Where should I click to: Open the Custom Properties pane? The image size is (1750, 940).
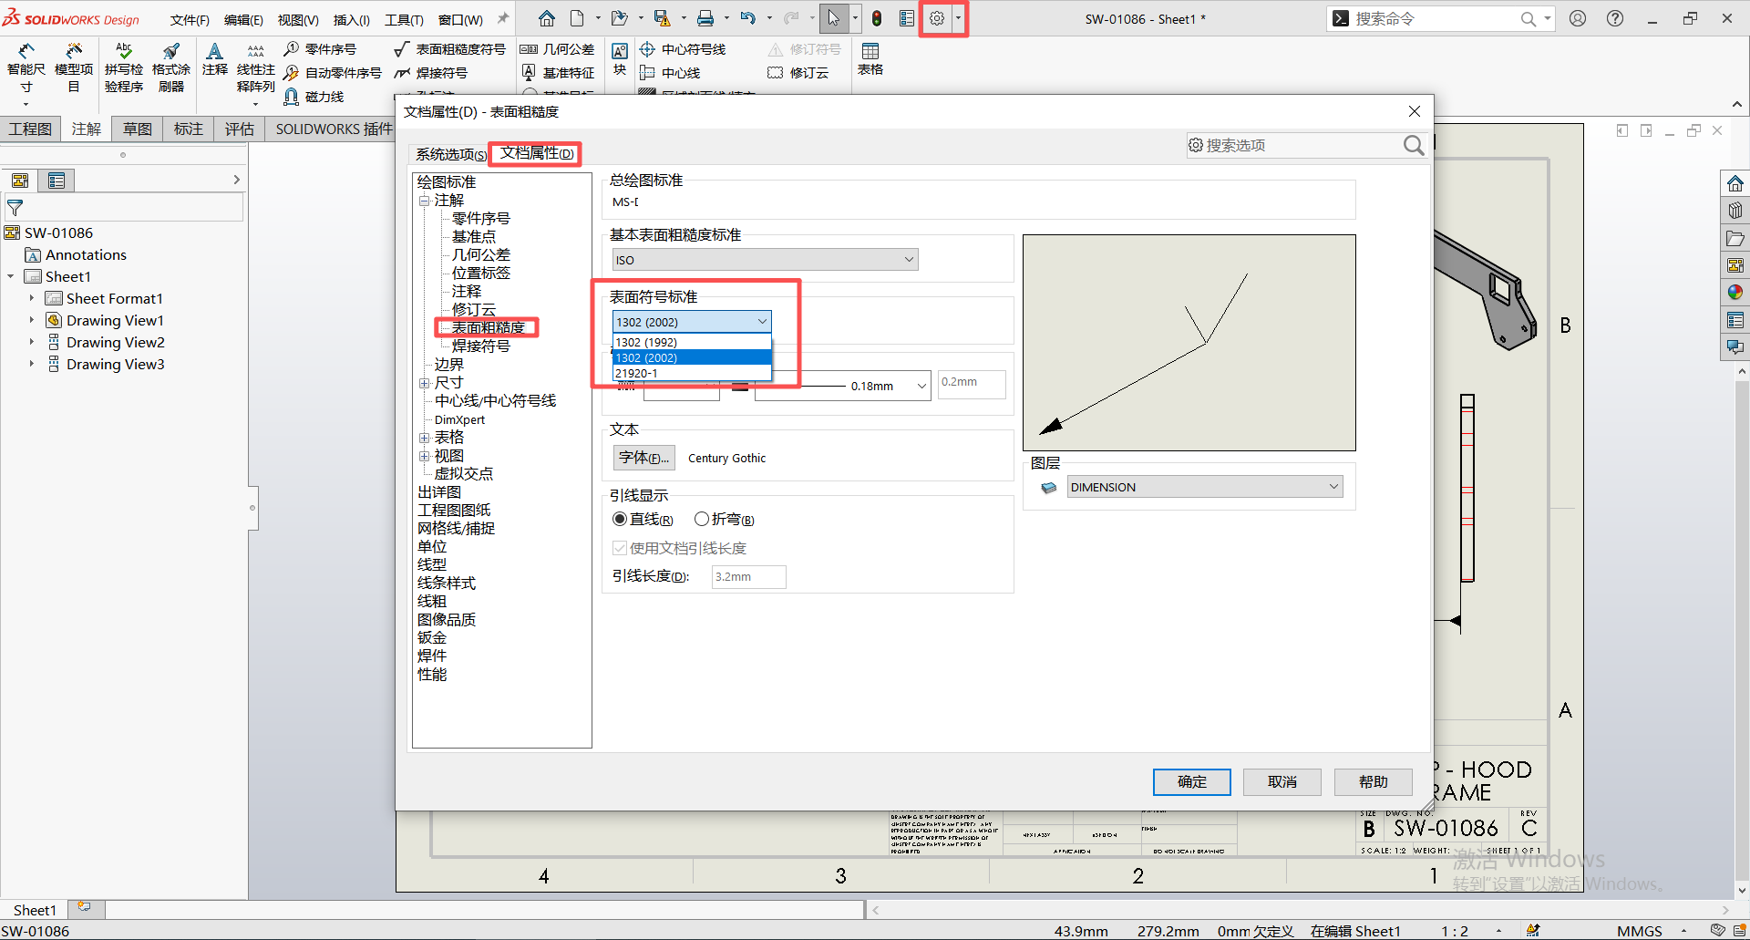pos(1735,320)
